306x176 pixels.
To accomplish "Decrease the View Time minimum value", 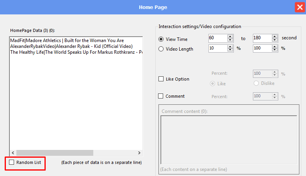I will tap(230, 40).
